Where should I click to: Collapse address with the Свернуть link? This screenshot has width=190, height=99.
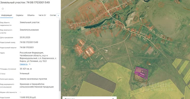[x=24, y=64]
